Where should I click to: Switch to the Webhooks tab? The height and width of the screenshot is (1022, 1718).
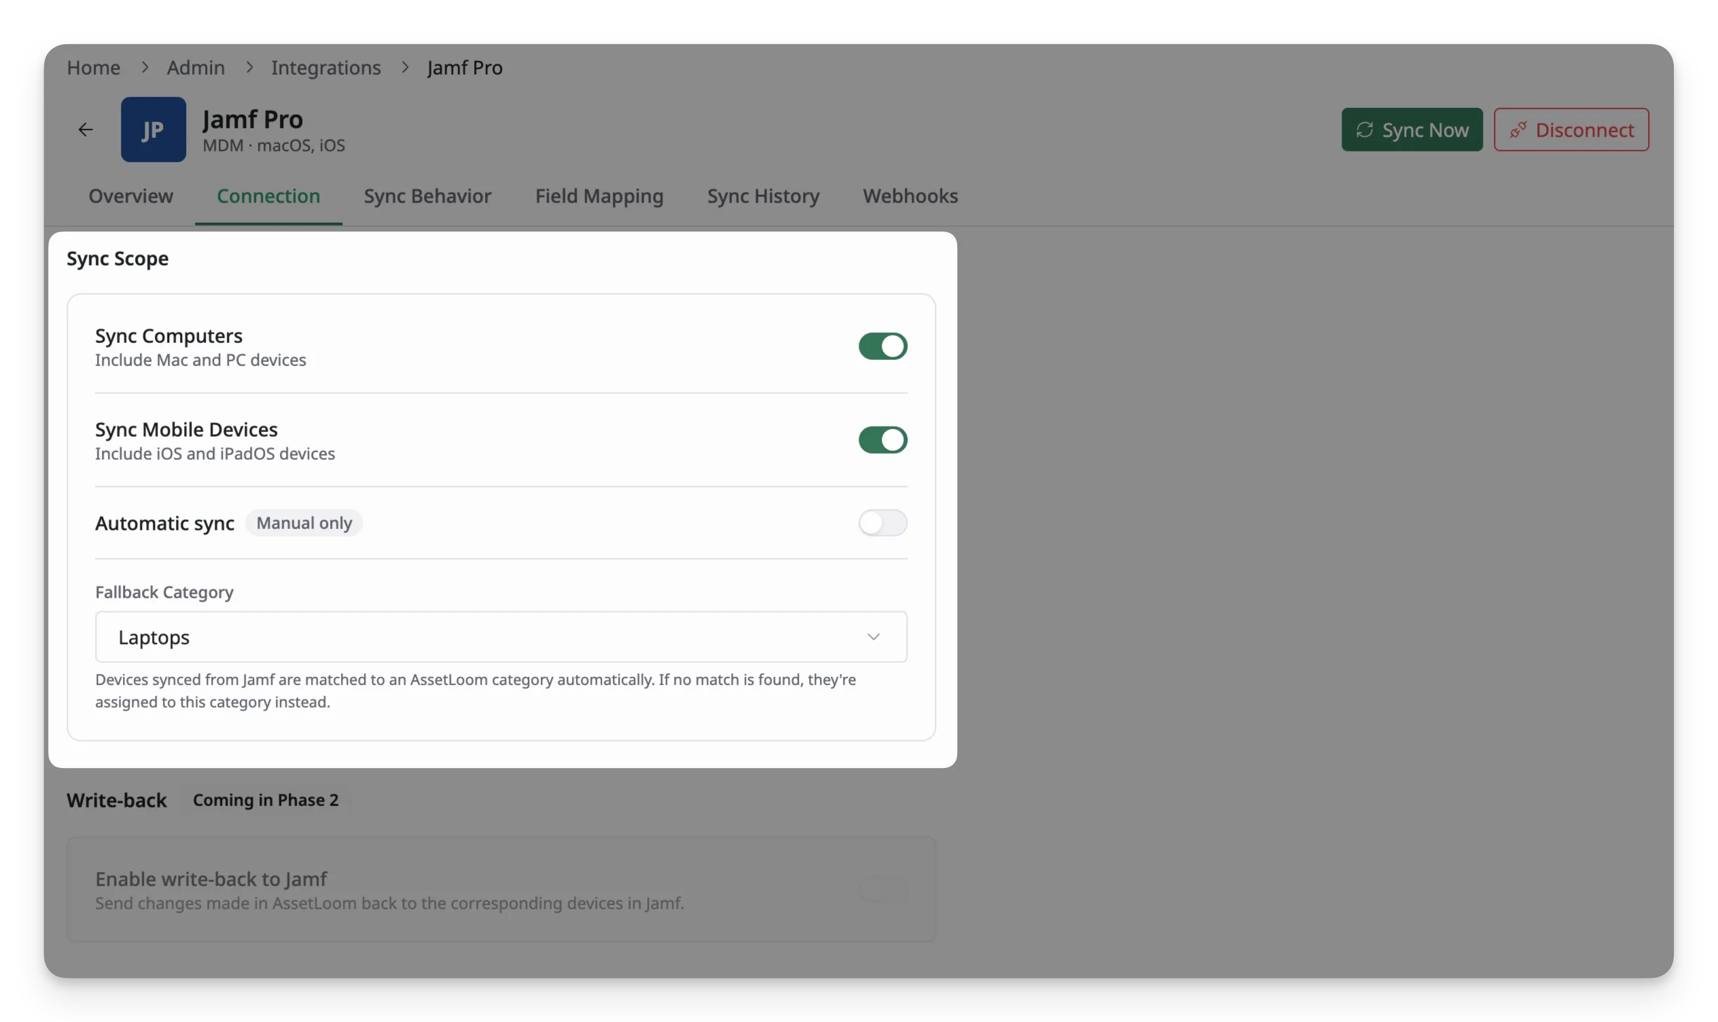[910, 196]
